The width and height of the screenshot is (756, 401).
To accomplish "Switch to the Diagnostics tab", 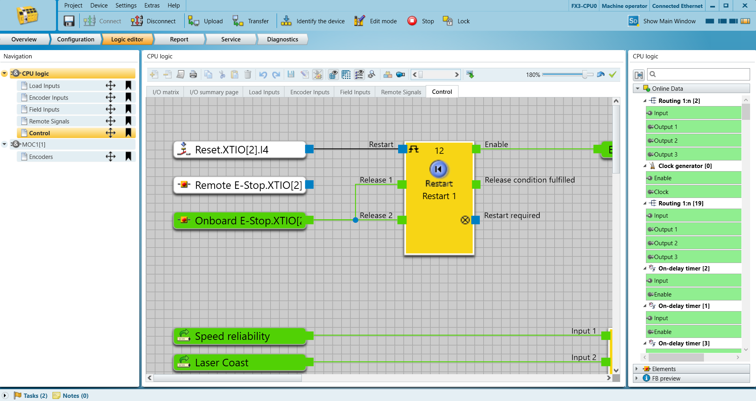I will pyautogui.click(x=283, y=39).
